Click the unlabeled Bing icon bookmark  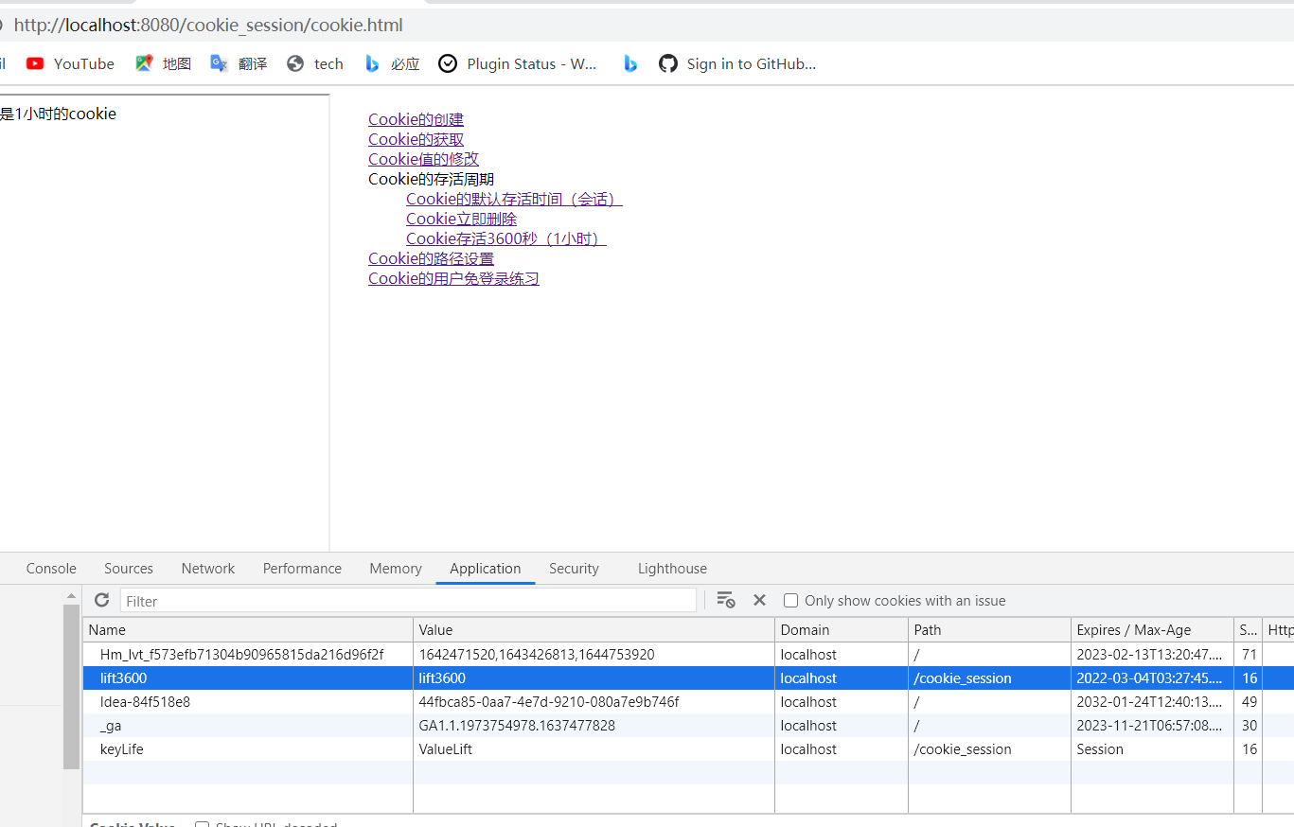(x=630, y=63)
